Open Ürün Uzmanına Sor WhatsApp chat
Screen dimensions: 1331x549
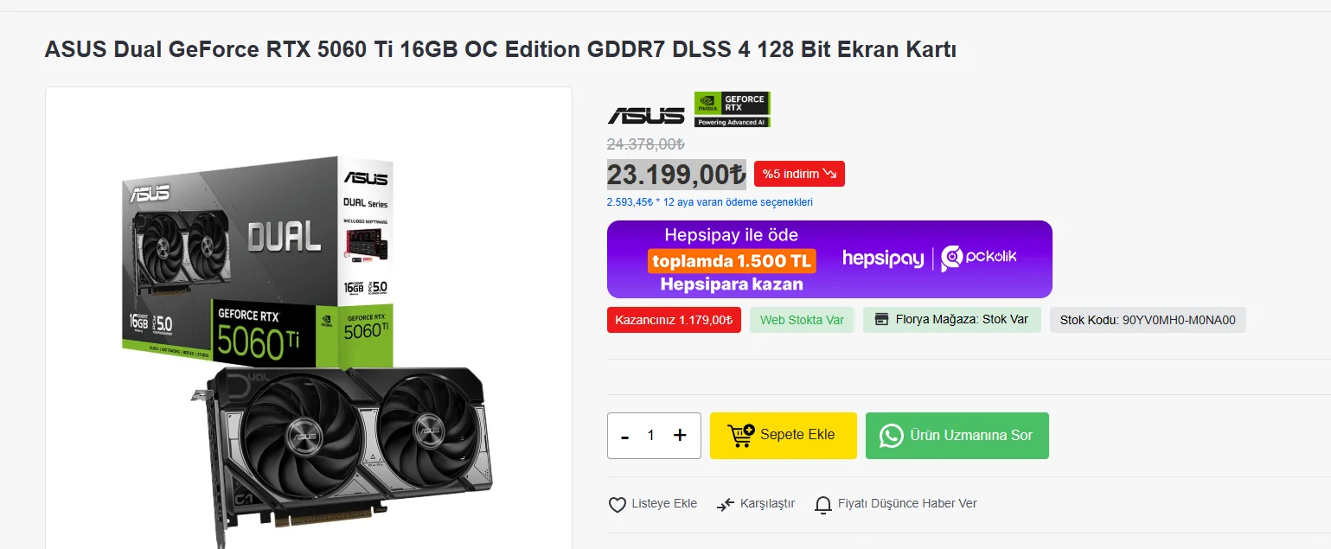click(x=957, y=436)
